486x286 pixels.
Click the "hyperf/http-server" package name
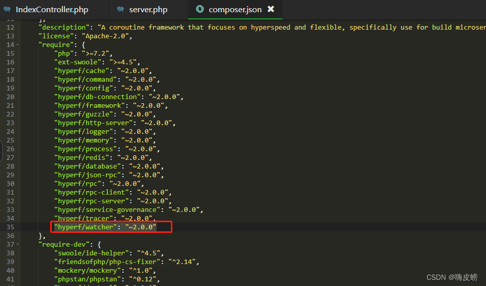tap(94, 123)
